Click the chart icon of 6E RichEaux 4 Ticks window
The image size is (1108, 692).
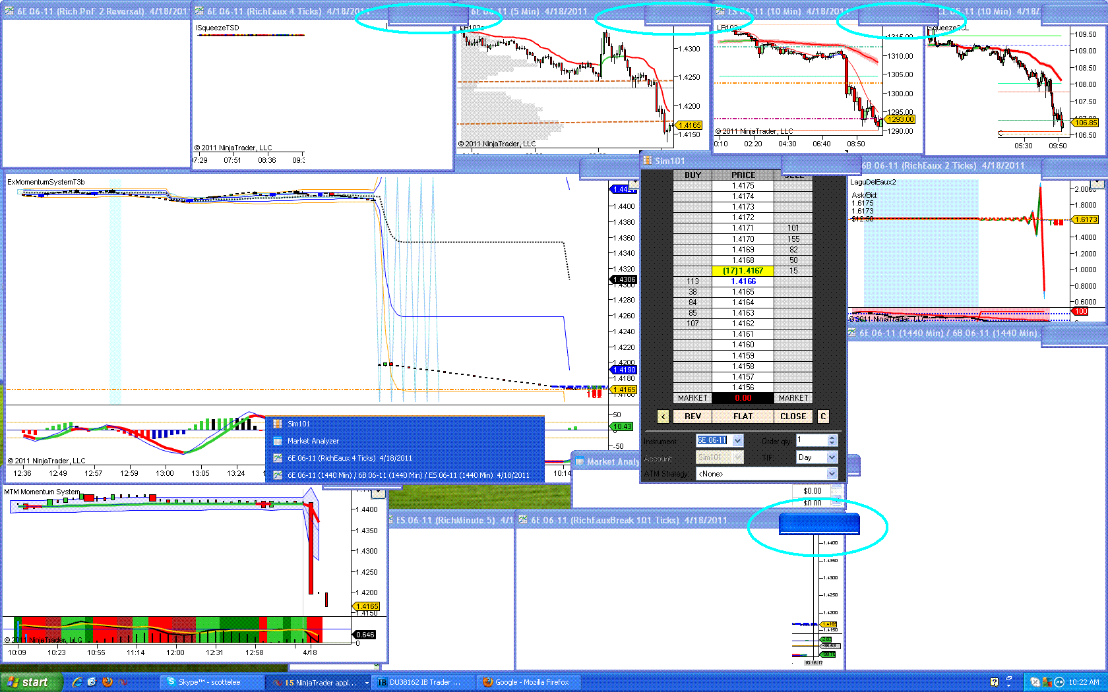click(199, 11)
